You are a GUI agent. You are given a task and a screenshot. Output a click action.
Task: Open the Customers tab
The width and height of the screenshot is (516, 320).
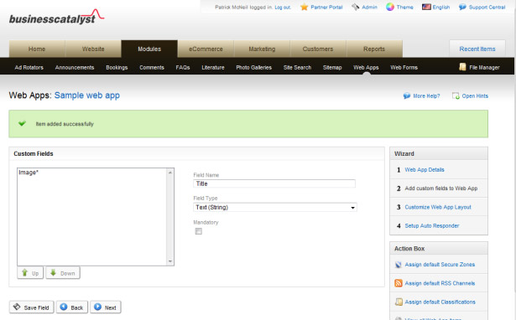318,49
